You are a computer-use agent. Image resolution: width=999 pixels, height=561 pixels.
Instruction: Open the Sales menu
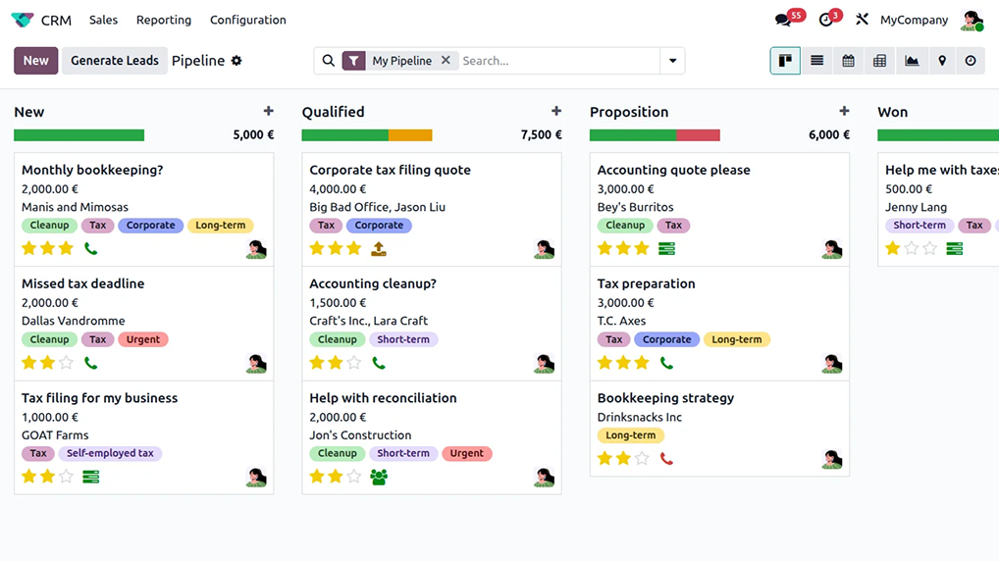point(103,20)
